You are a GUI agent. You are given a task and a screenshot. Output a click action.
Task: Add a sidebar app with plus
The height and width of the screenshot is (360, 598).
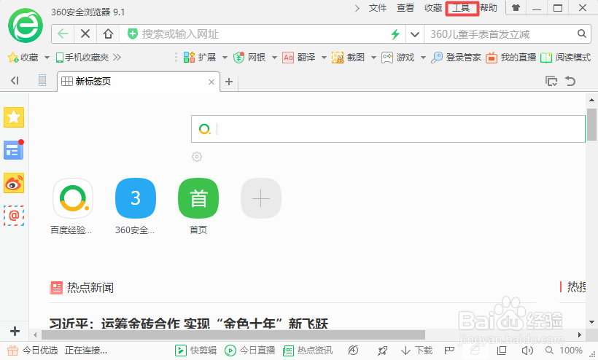coord(15,331)
